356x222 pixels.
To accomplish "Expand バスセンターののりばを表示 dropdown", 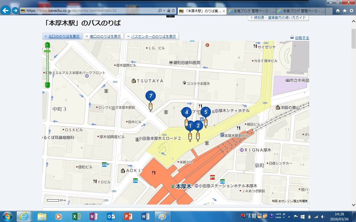I will click(x=152, y=36).
